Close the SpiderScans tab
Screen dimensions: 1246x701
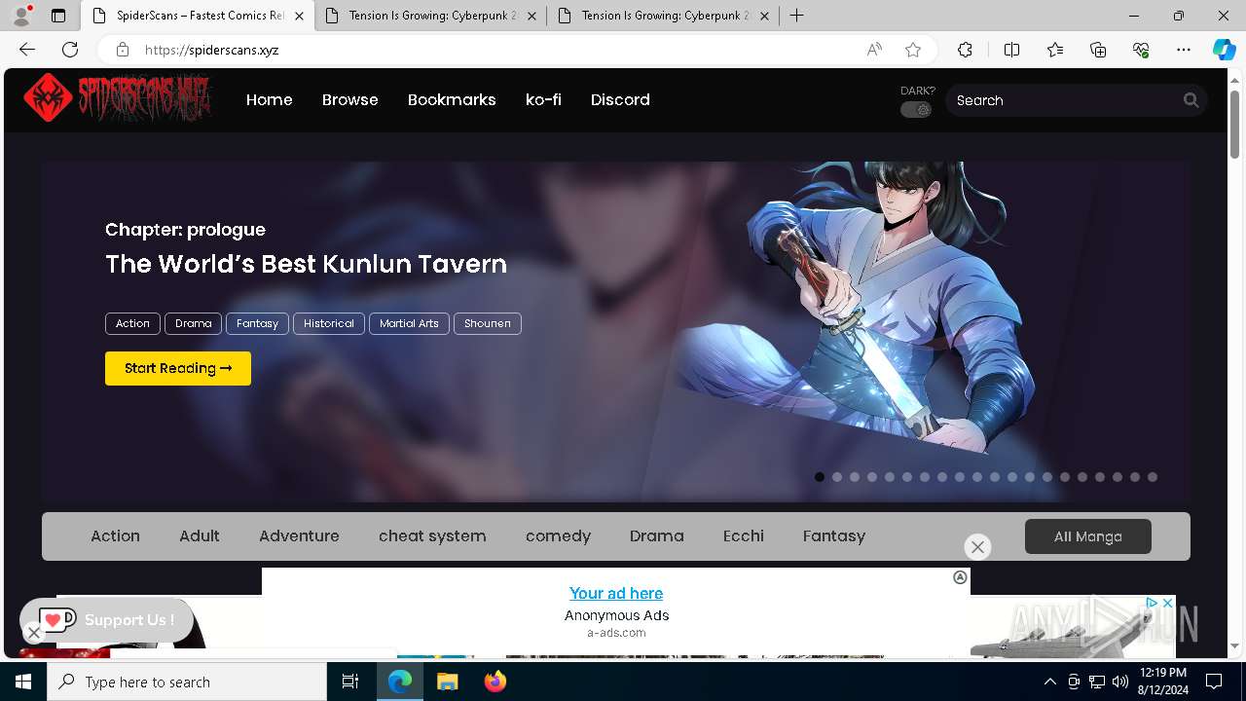click(x=299, y=16)
